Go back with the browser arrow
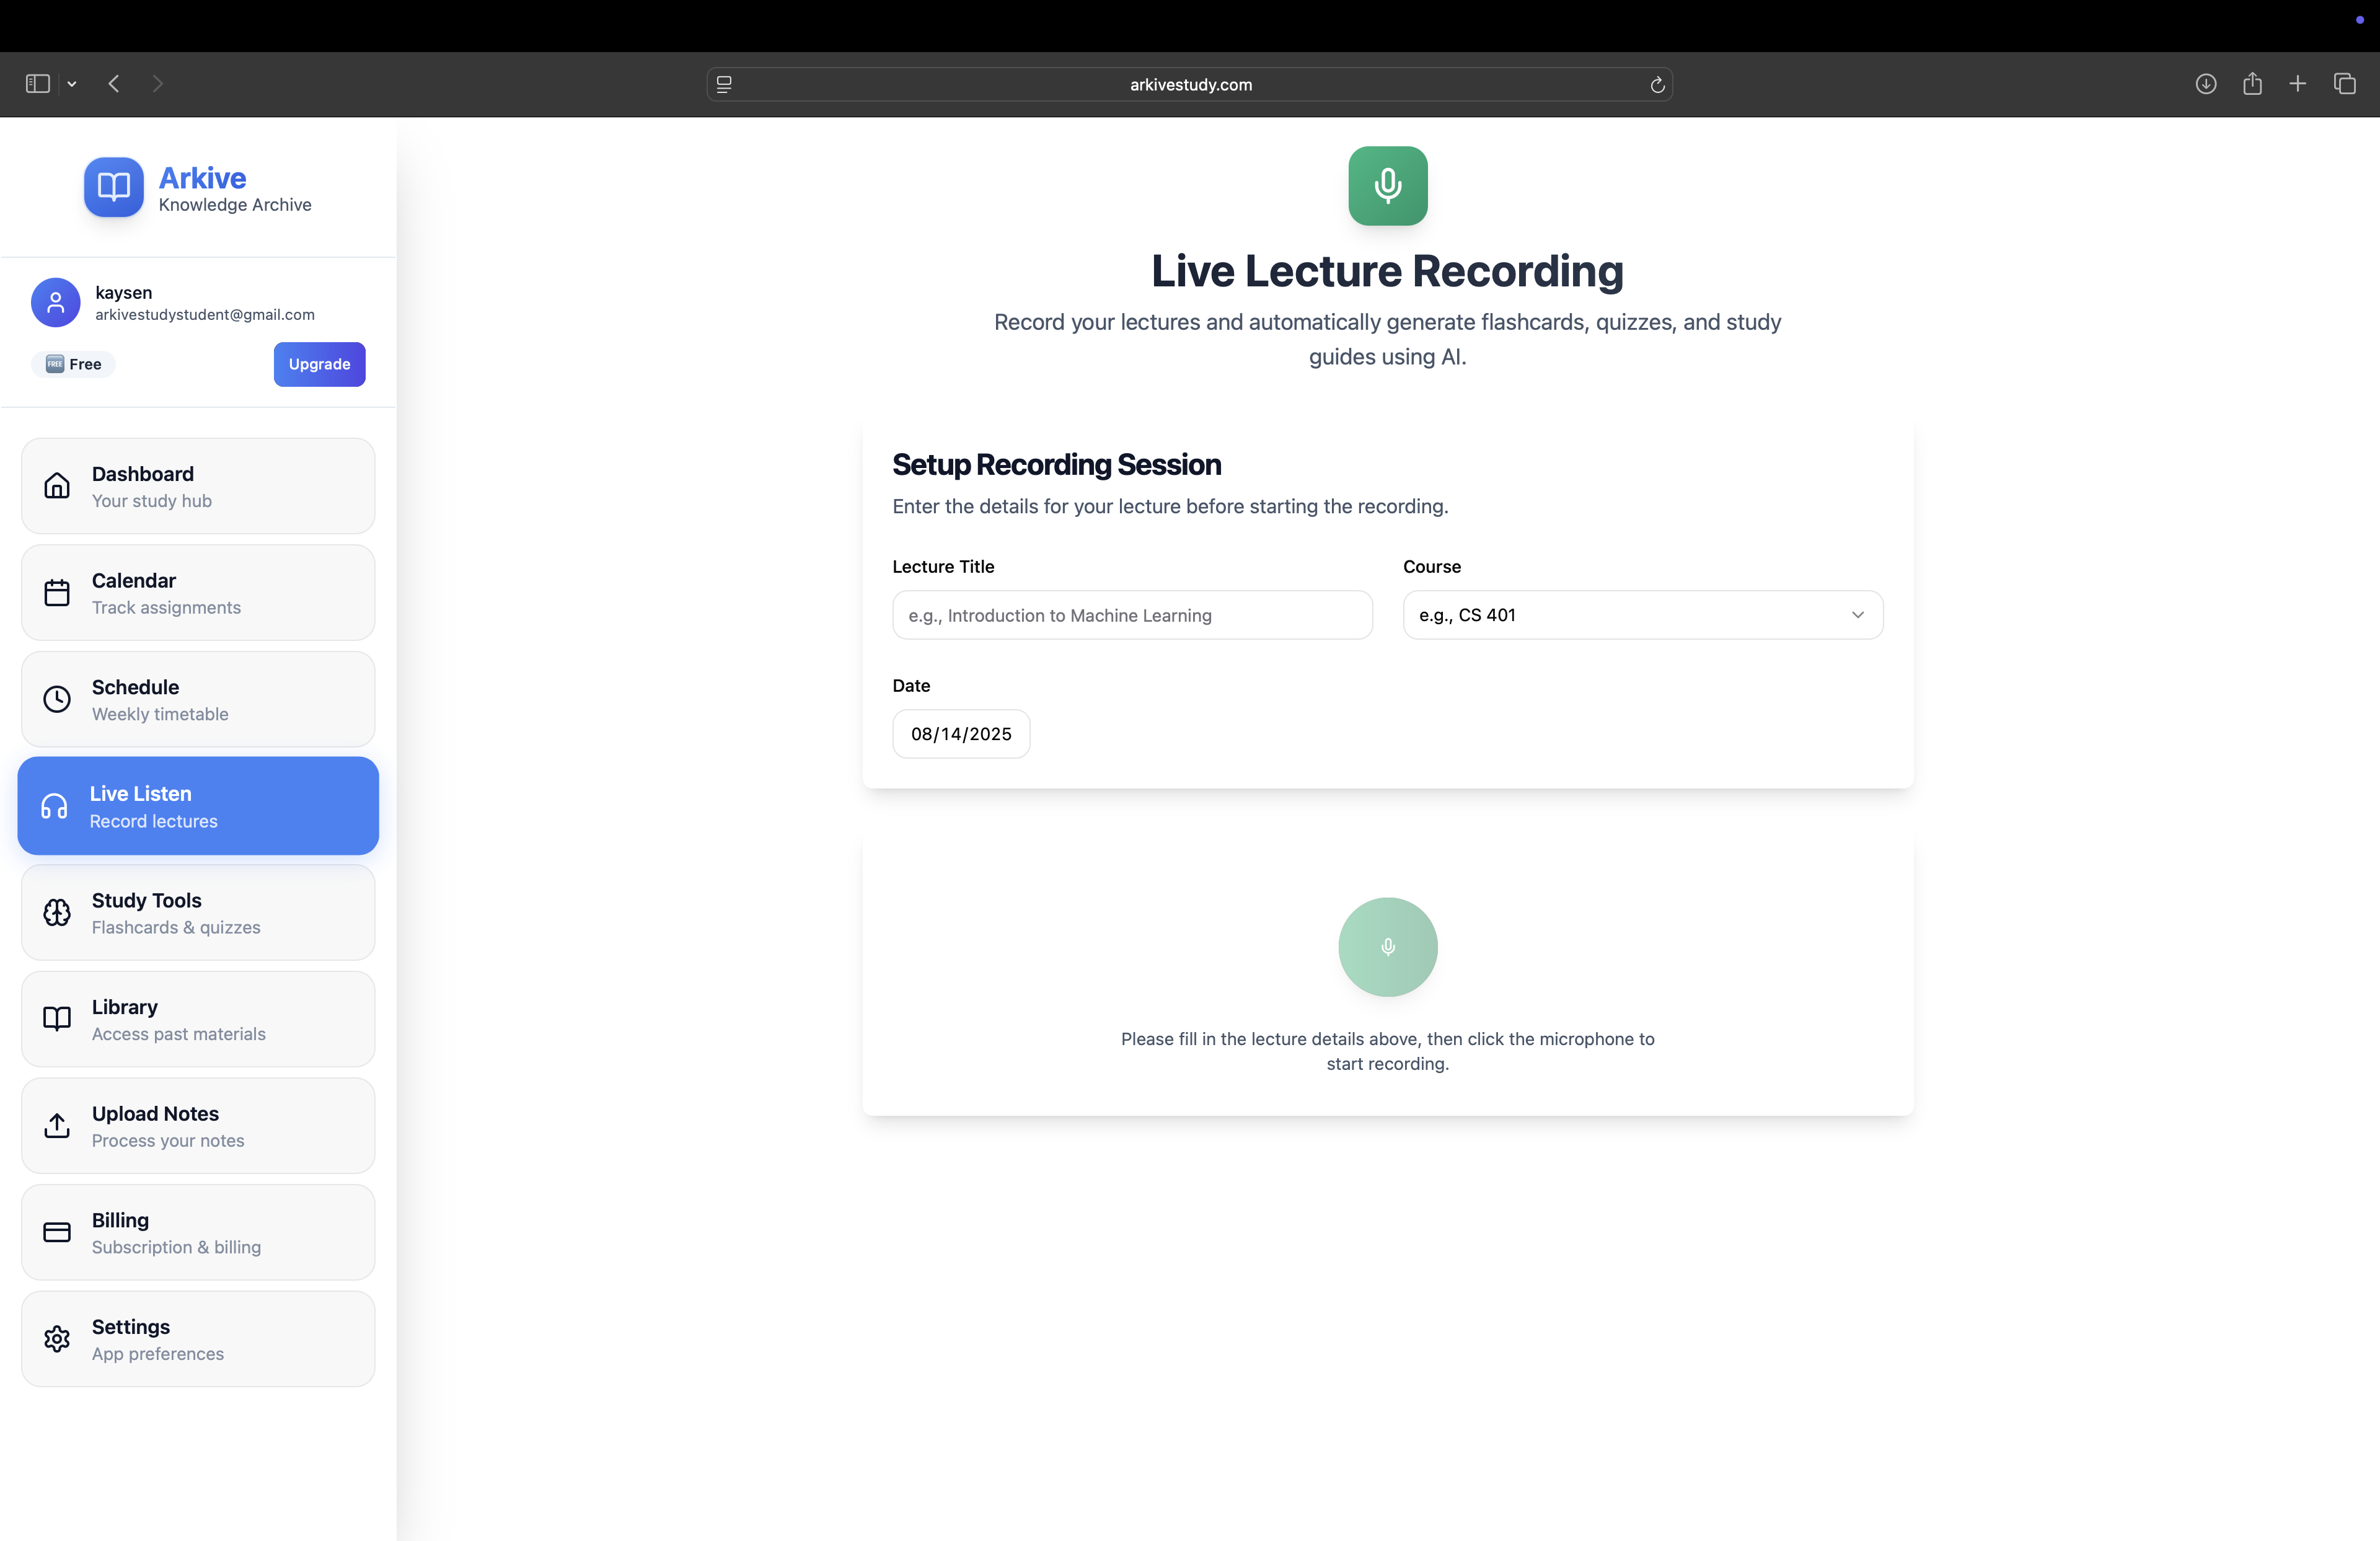The width and height of the screenshot is (2380, 1541). click(114, 84)
